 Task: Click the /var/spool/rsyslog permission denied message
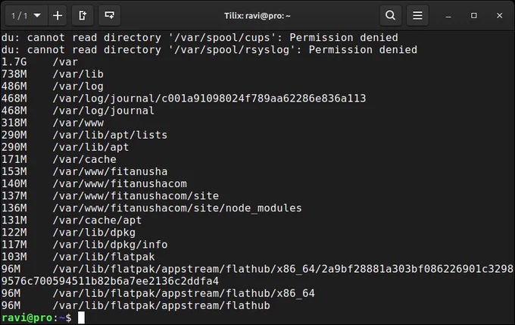click(209, 49)
